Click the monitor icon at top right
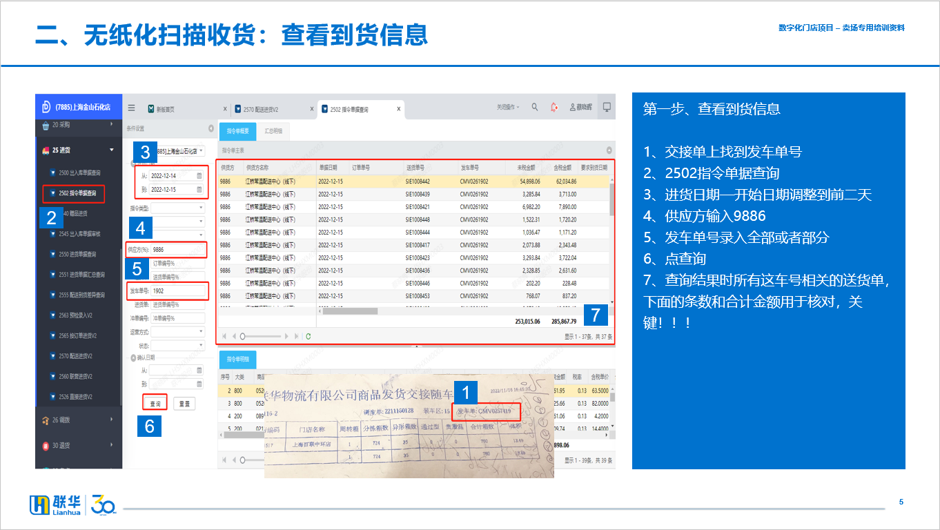Screen dimensions: 940x530 pyautogui.click(x=607, y=107)
